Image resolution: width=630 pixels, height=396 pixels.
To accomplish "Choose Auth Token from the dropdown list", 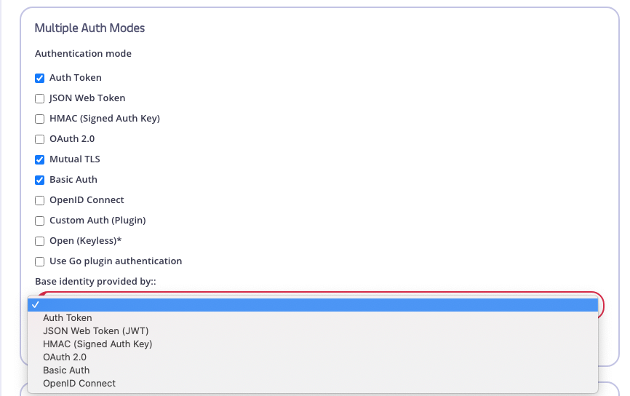I will point(68,318).
